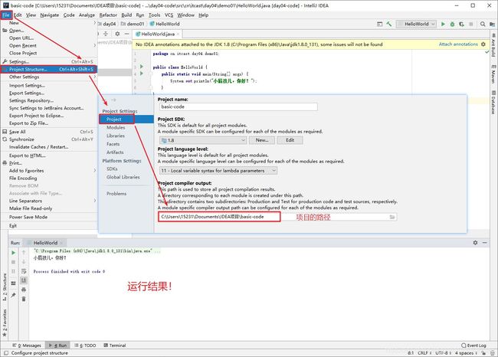Switch to the 6: TODO tool tab

pyautogui.click(x=85, y=346)
